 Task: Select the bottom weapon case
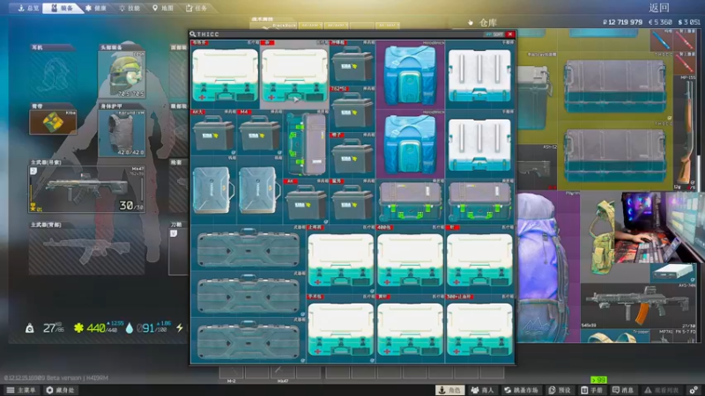tap(249, 341)
